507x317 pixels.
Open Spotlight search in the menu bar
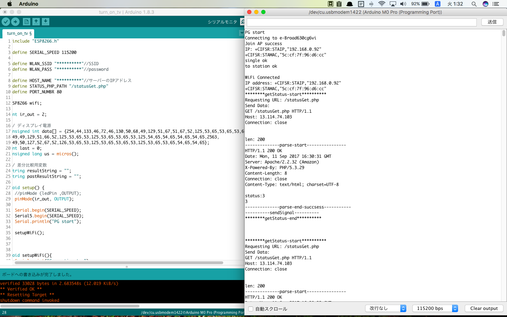[474, 4]
